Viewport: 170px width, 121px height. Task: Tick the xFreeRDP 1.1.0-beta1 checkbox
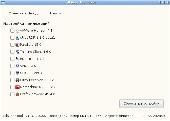coord(12,38)
